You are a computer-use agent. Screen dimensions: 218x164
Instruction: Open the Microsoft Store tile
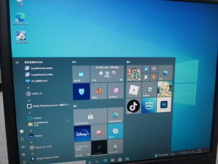coord(90,117)
